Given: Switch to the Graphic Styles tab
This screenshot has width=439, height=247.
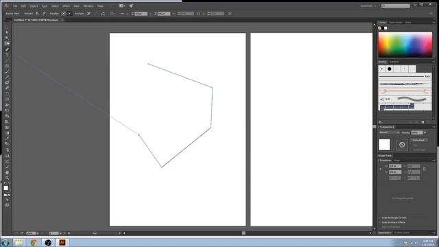Looking at the screenshot, I should pyautogui.click(x=402, y=233).
